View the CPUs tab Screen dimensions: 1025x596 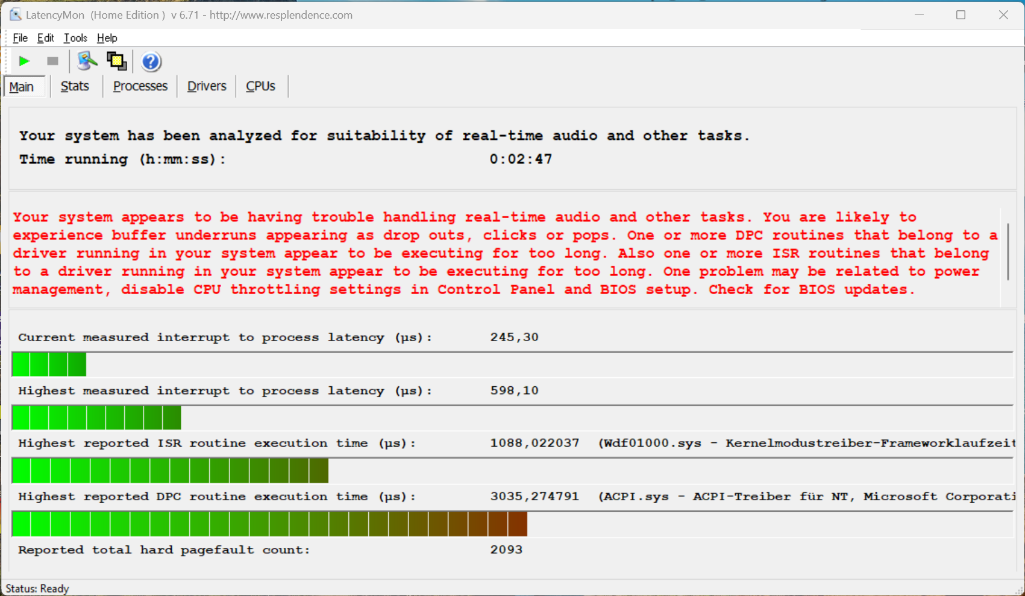[x=260, y=86]
